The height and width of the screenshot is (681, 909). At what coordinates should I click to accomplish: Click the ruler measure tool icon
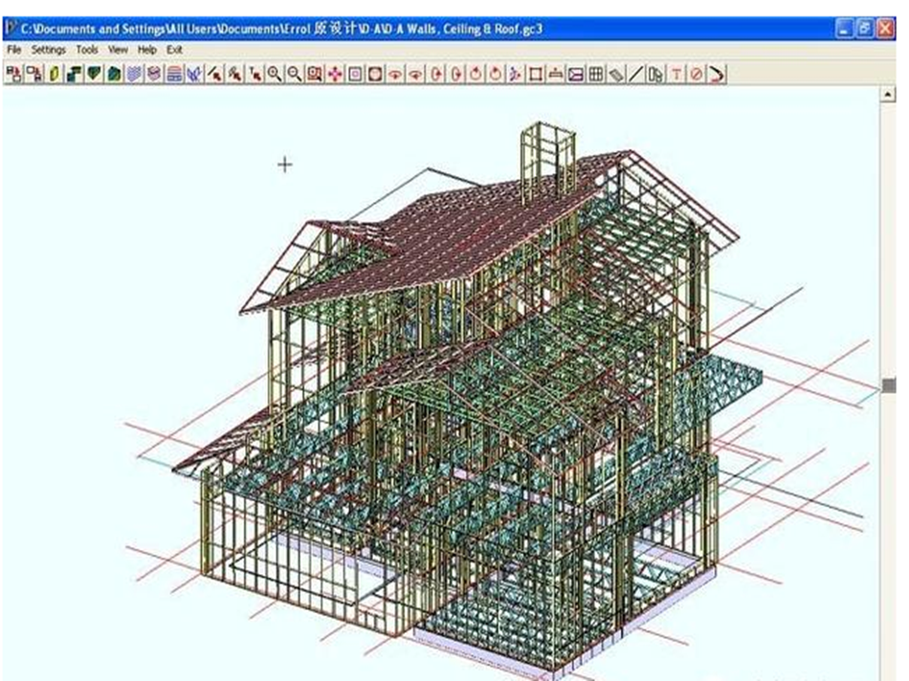pos(616,74)
